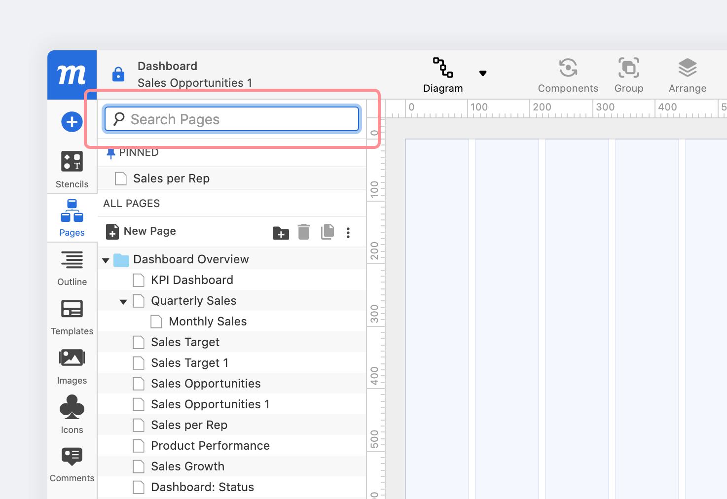Open the Stencils panel
Viewport: 727px width, 499px height.
click(72, 168)
